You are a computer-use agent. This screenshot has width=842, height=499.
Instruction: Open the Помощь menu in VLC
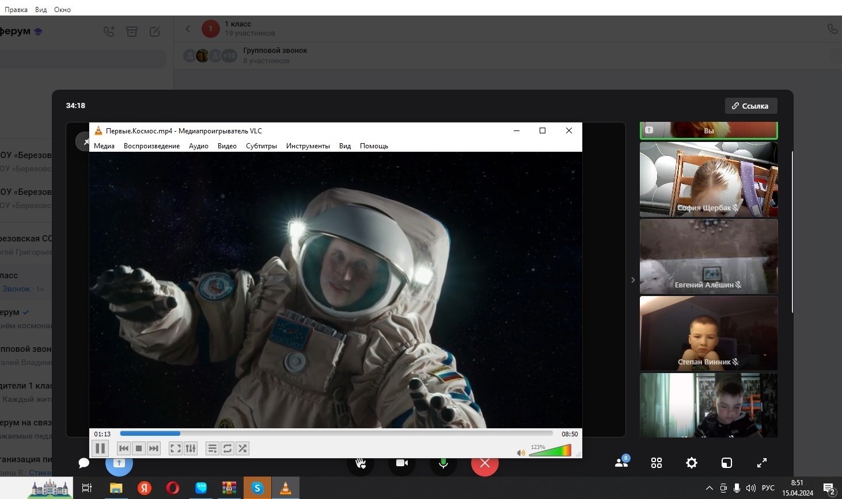tap(374, 146)
